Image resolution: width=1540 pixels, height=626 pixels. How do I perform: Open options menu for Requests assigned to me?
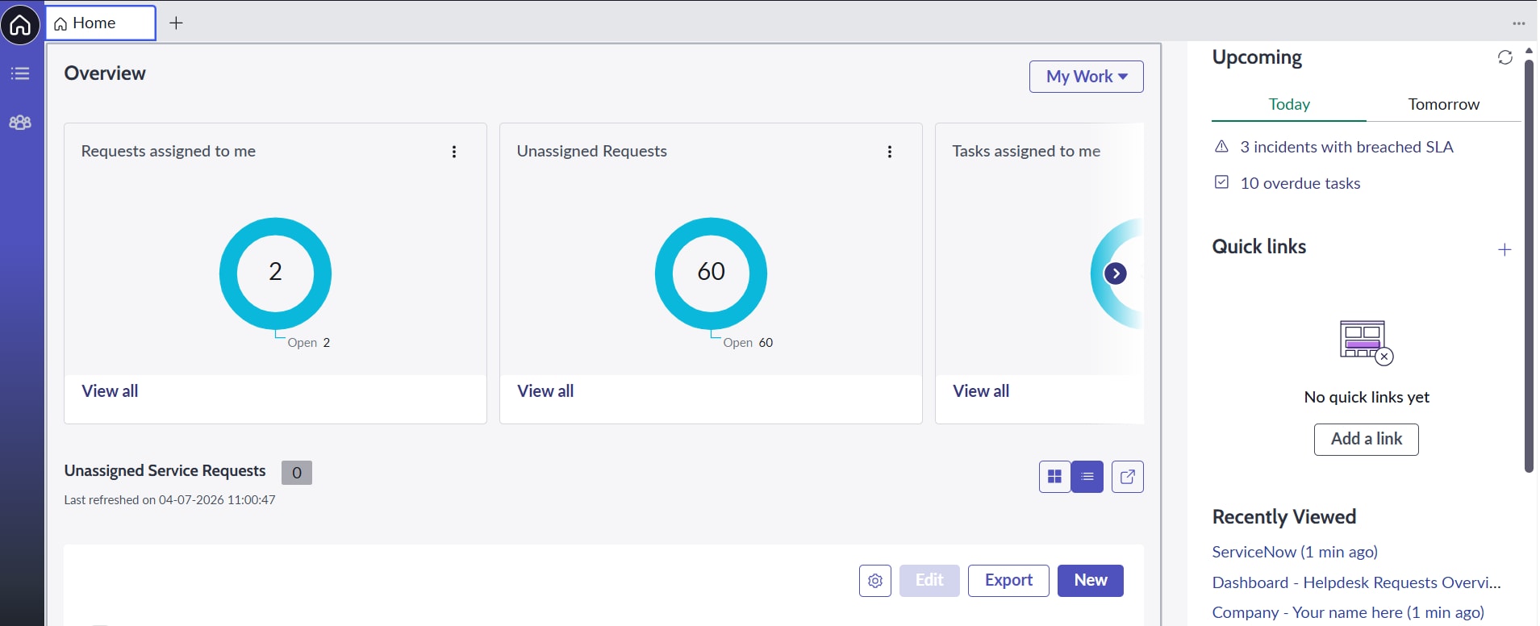pyautogui.click(x=454, y=152)
